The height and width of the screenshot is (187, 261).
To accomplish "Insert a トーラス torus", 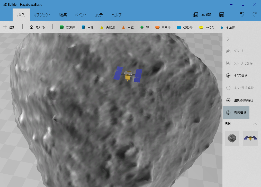I will coord(206,27).
